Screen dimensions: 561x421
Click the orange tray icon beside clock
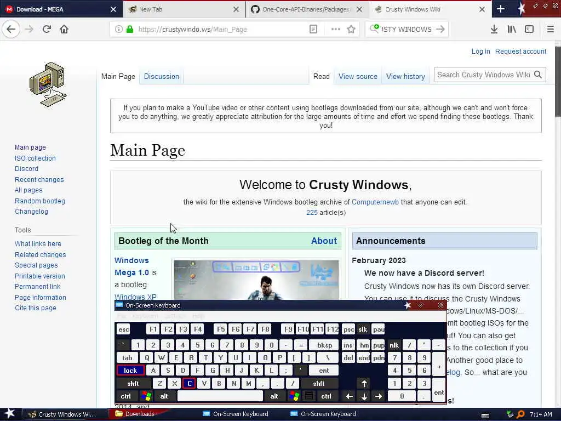(x=520, y=414)
